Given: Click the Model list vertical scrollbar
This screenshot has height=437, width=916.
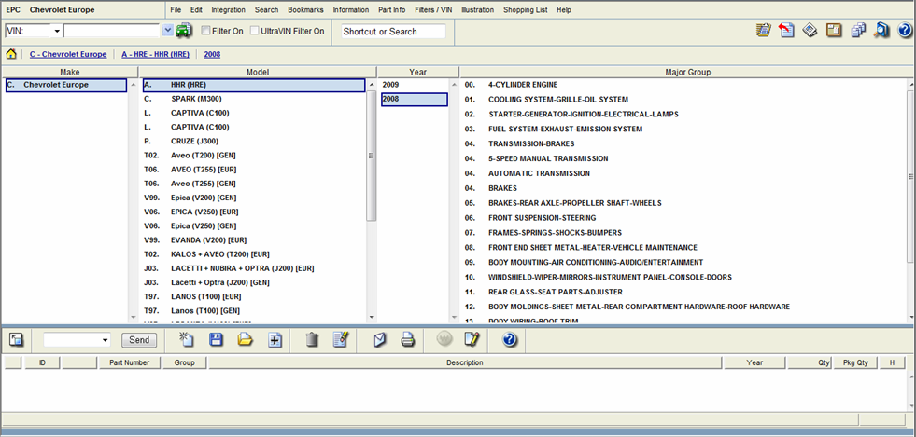Looking at the screenshot, I should point(372,156).
